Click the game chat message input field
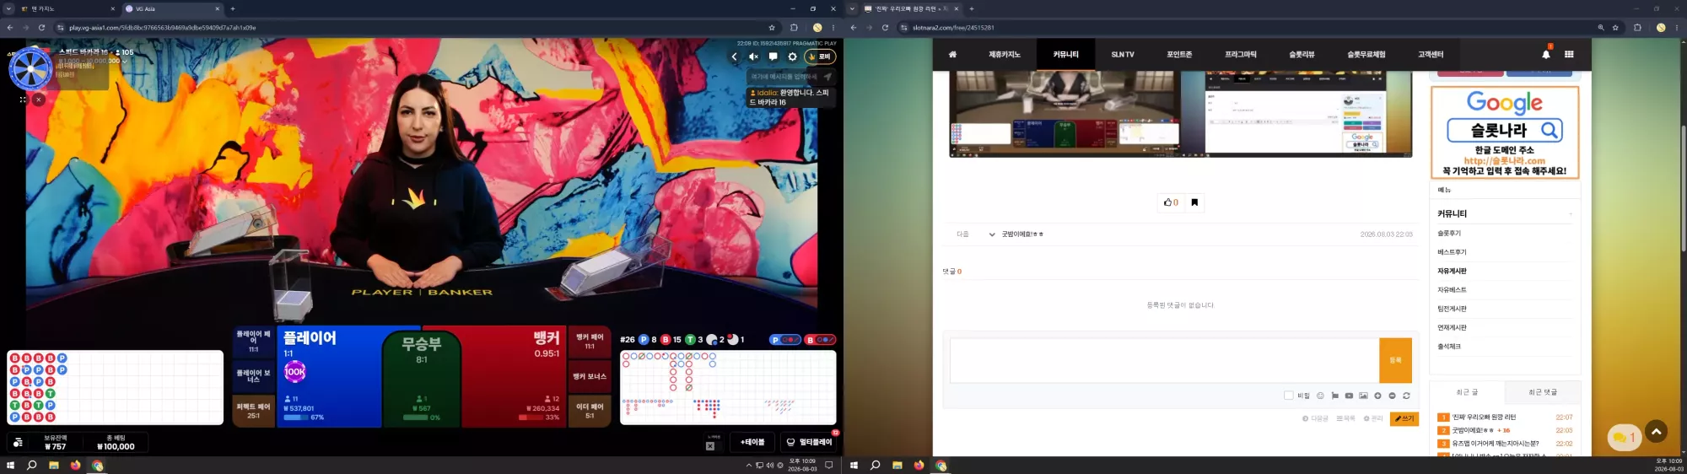Viewport: 1687px width, 474px height. coord(783,77)
